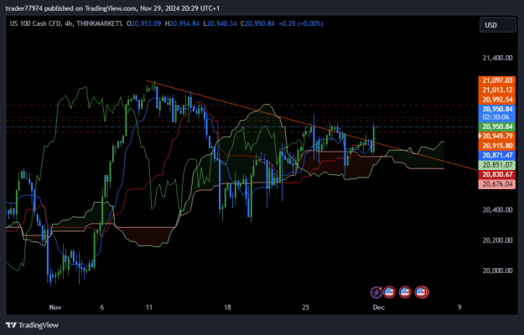Click the 20,400.00 price axis label
This screenshot has width=524, height=335.
[497, 210]
